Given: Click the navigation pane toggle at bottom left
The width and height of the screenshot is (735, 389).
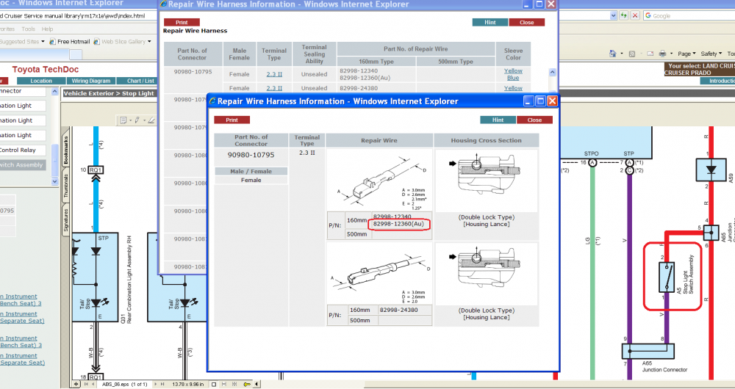Looking at the screenshot, I should coord(76,385).
